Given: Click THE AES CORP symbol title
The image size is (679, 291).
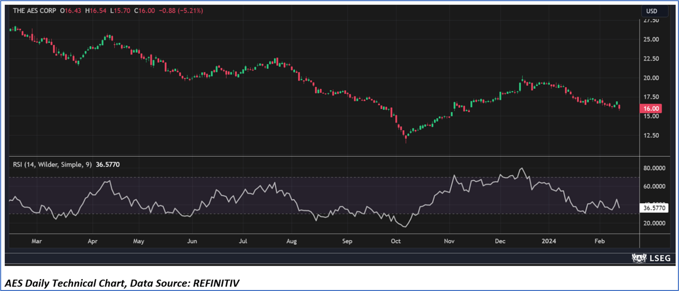Looking at the screenshot, I should tap(34, 11).
